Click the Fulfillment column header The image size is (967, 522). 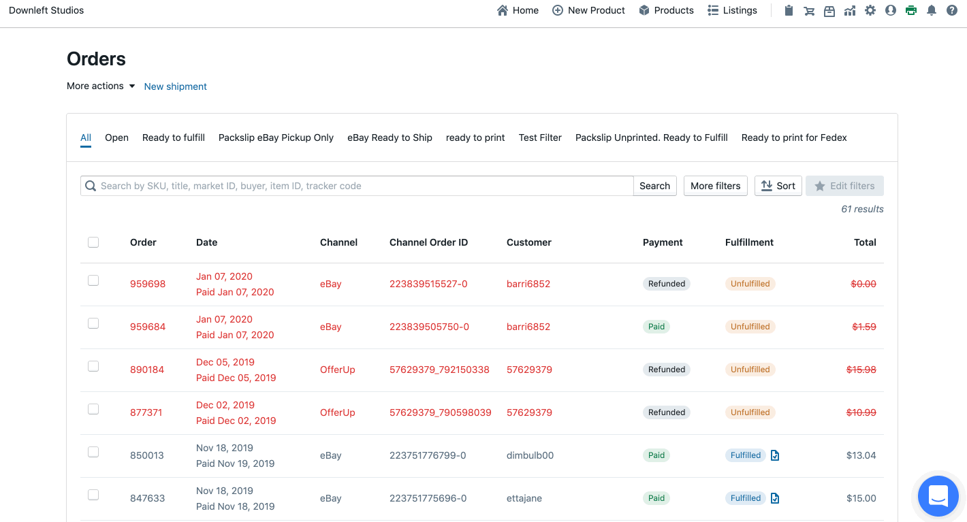point(749,242)
